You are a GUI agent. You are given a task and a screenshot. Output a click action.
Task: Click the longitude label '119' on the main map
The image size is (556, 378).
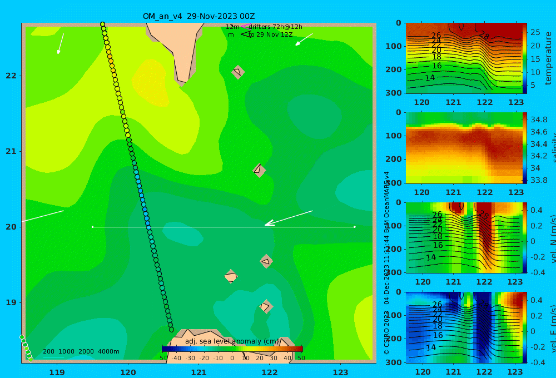click(57, 372)
